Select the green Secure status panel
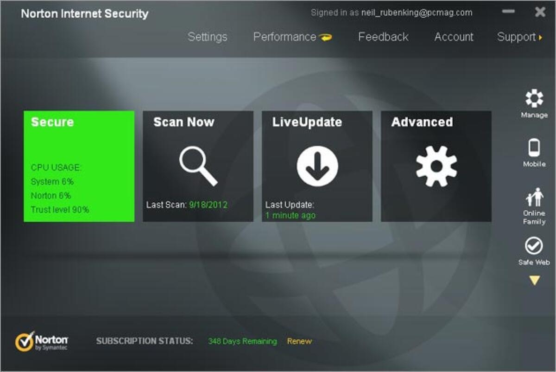This screenshot has width=556, height=372. (79, 167)
